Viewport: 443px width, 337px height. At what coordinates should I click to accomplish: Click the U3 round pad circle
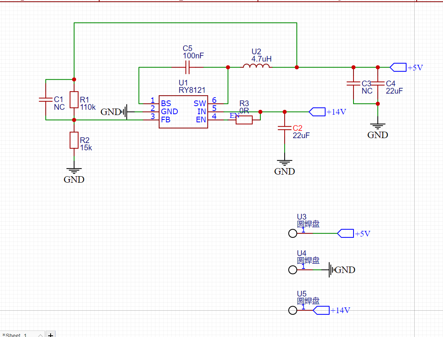292,233
